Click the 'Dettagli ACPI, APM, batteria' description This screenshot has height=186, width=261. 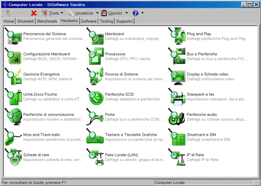click(x=48, y=79)
